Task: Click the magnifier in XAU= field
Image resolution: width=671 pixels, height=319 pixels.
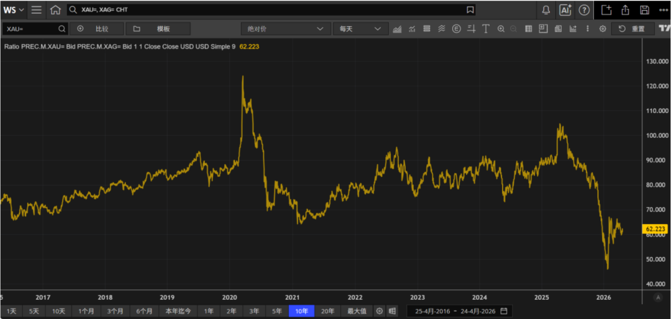Action: (62, 29)
